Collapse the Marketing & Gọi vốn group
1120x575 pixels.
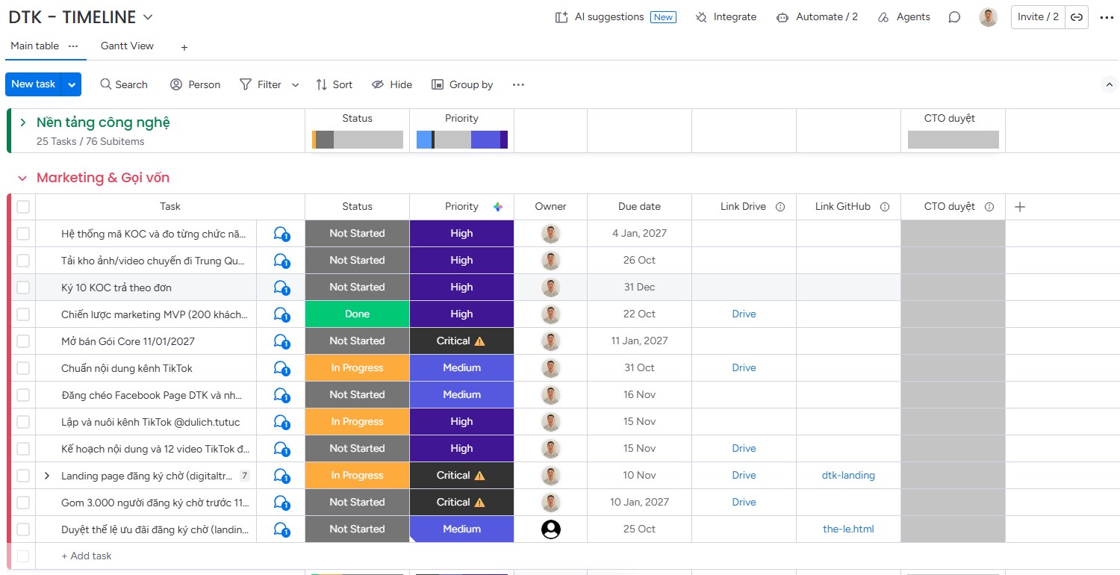22,178
